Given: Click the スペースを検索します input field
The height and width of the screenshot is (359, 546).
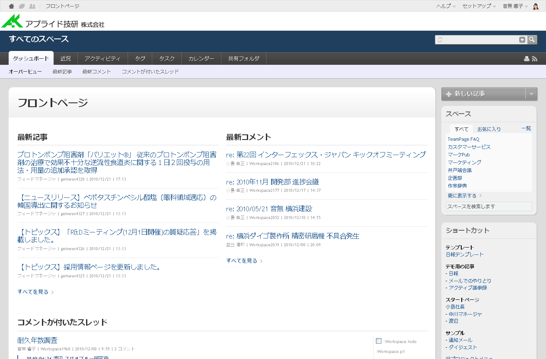Looking at the screenshot, I should click(489, 207).
